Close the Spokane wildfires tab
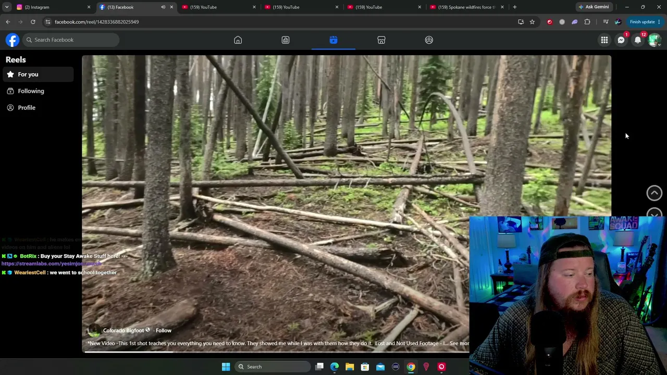Image resolution: width=667 pixels, height=375 pixels. pyautogui.click(x=502, y=7)
